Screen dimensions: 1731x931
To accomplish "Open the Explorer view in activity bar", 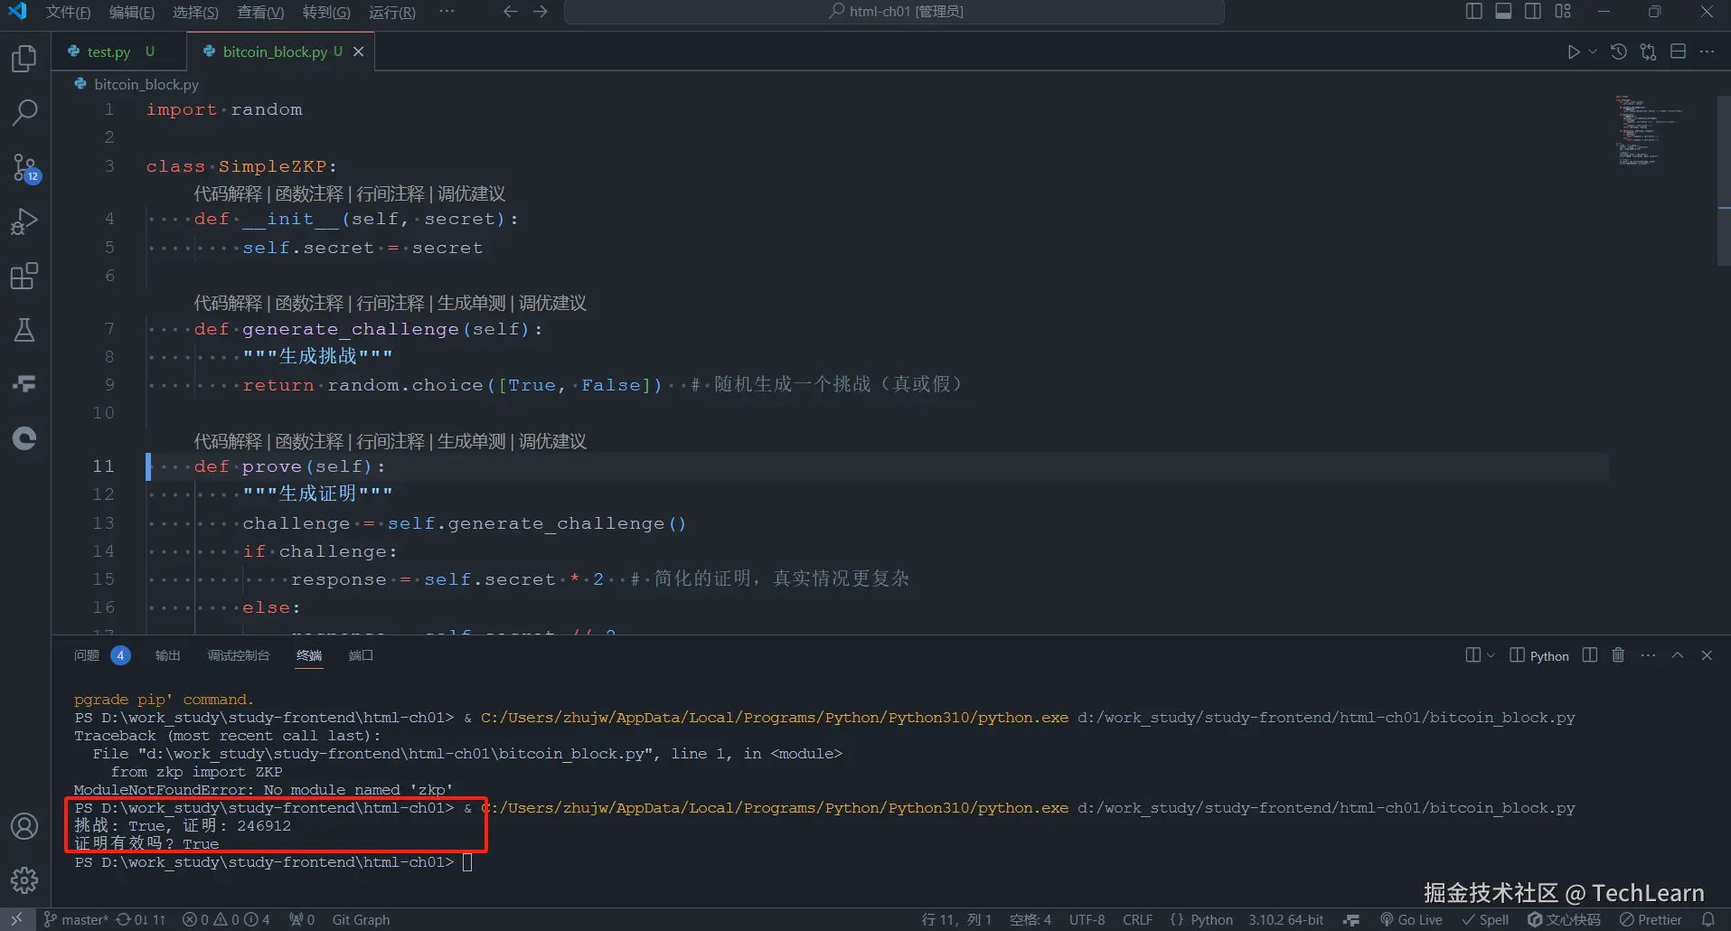I will 24,59.
